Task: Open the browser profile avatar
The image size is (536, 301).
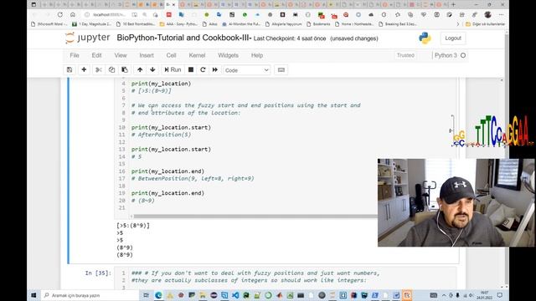Action: (x=487, y=15)
